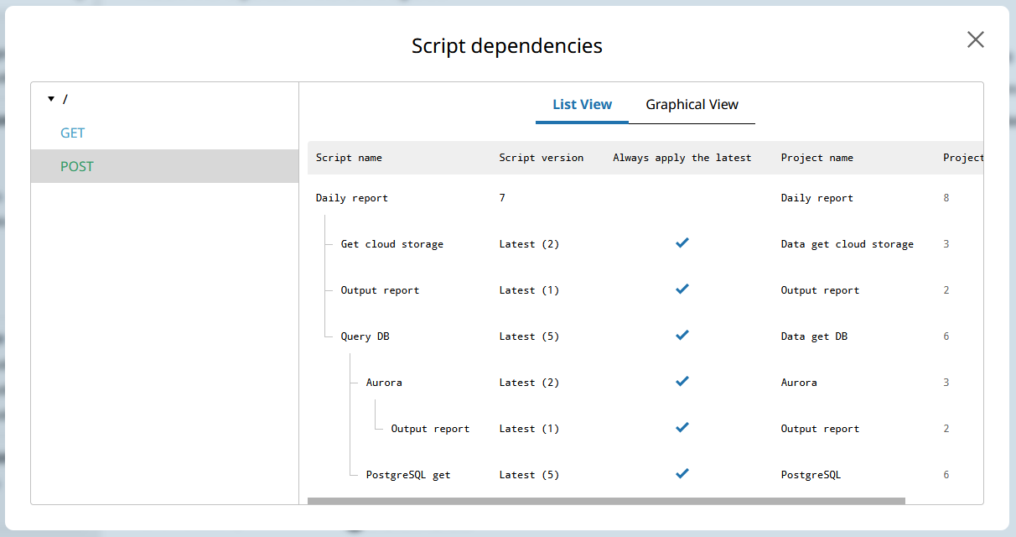Click the Script version column header
Screen dimensions: 1016x537
pos(541,158)
